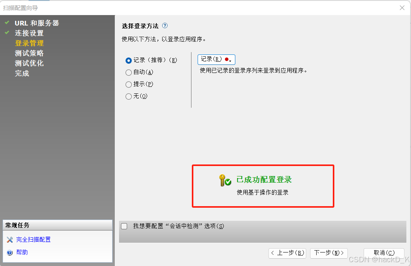
Task: Click the 上一步(B) back button
Action: tap(287, 253)
